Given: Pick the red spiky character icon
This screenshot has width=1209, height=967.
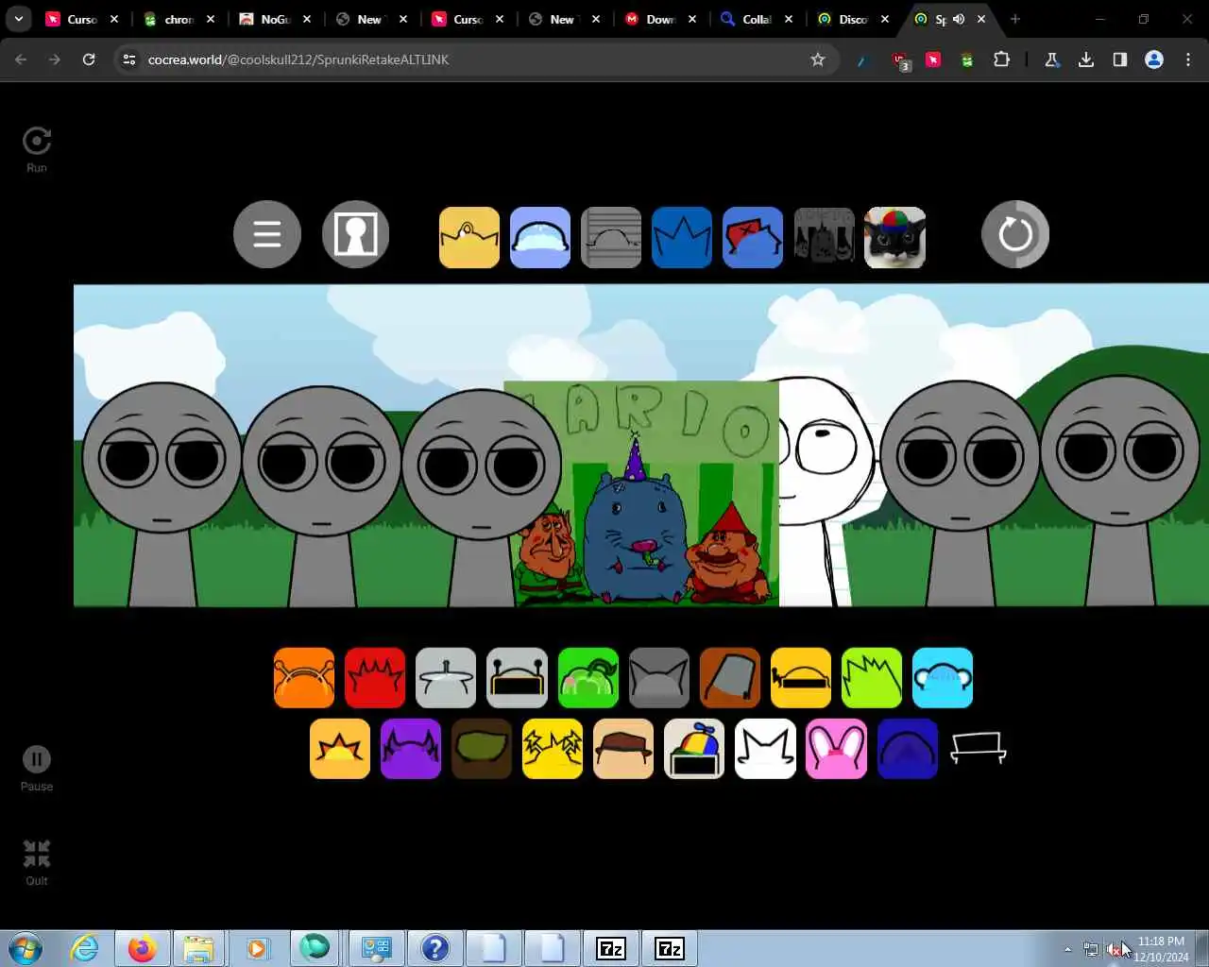Looking at the screenshot, I should pos(375,678).
